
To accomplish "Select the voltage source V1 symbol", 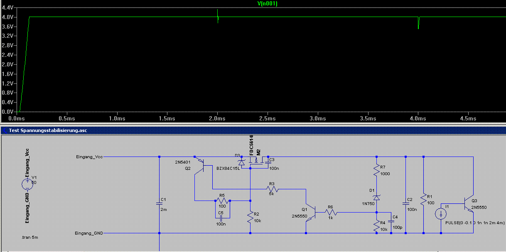I will [x=27, y=183].
